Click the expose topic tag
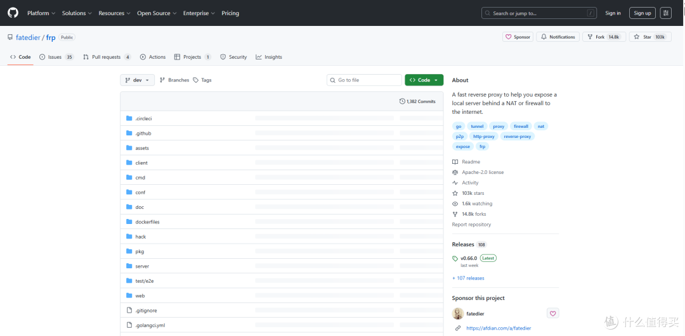 coord(463,146)
